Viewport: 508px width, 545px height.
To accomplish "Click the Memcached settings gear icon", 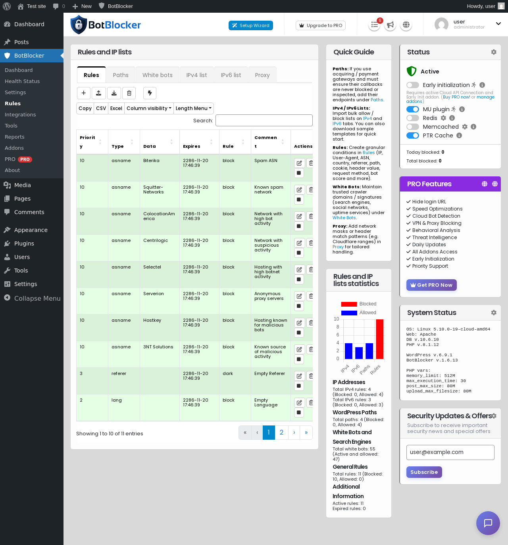I will pos(465,127).
